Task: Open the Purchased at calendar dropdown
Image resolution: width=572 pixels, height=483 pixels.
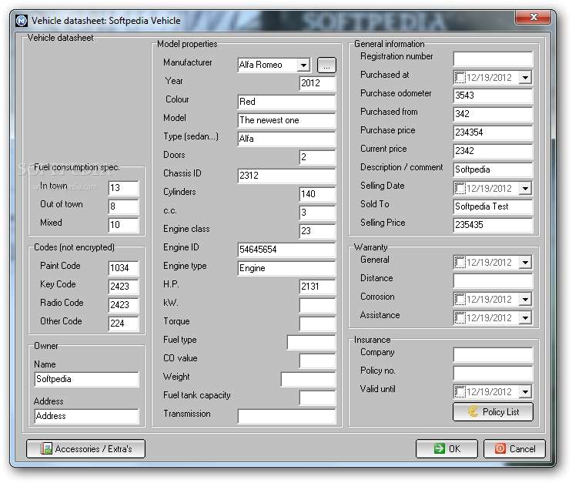Action: (x=525, y=77)
